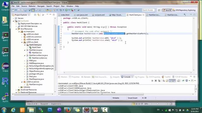Click the console horizontal scrollbar
This screenshot has width=202, height=113.
[x=102, y=94]
